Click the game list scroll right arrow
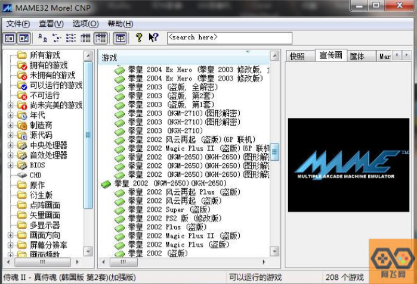Image resolution: width=417 pixels, height=284 pixels. (264, 262)
